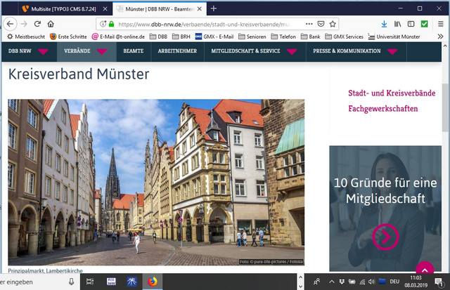Open the Telefon bookmark folder
Screen dimensions: 450x290
283,37
